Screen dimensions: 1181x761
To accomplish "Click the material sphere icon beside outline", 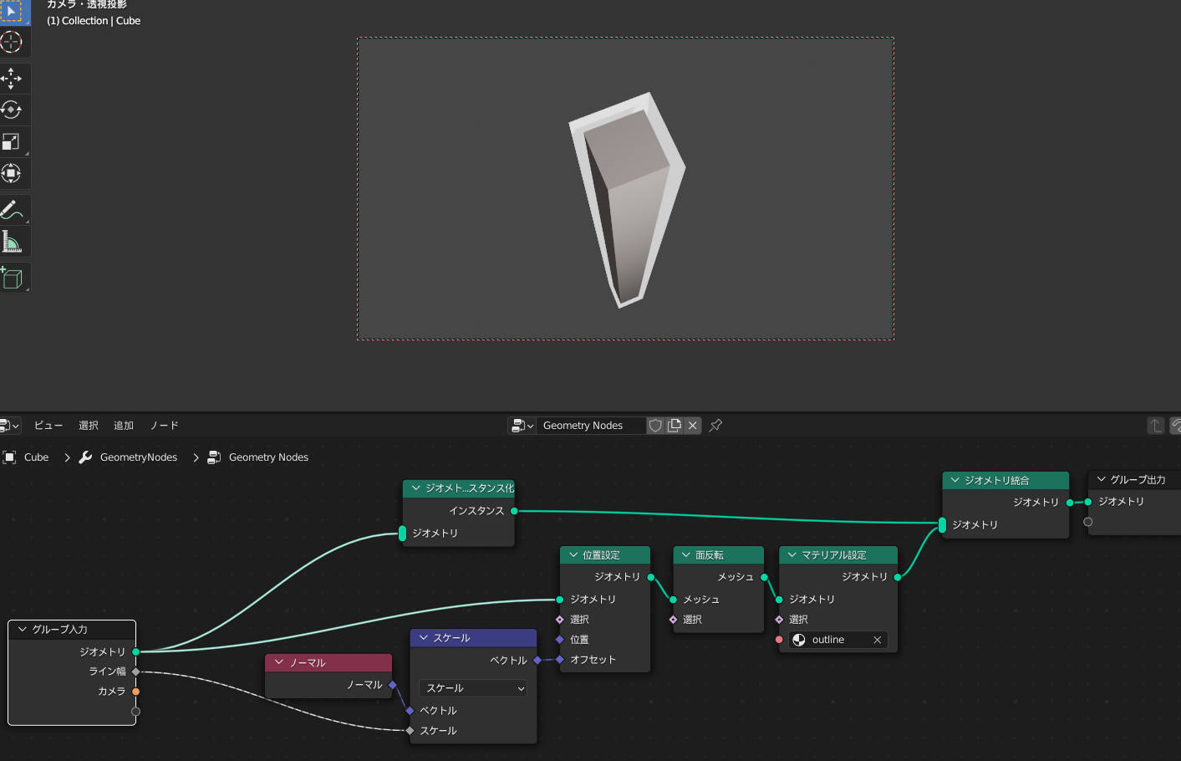I will pyautogui.click(x=799, y=640).
